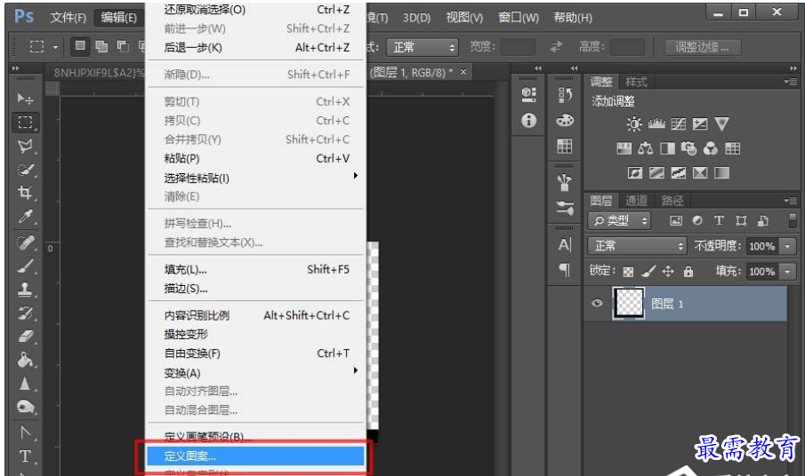Open the Swatches panel icon
Viewport: 805px width, 476px height.
point(565,147)
